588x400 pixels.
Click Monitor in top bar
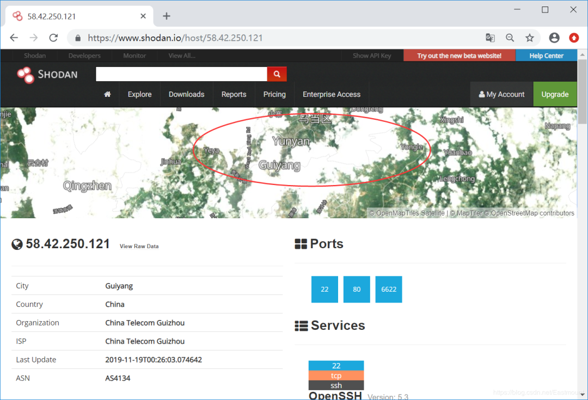click(x=134, y=56)
